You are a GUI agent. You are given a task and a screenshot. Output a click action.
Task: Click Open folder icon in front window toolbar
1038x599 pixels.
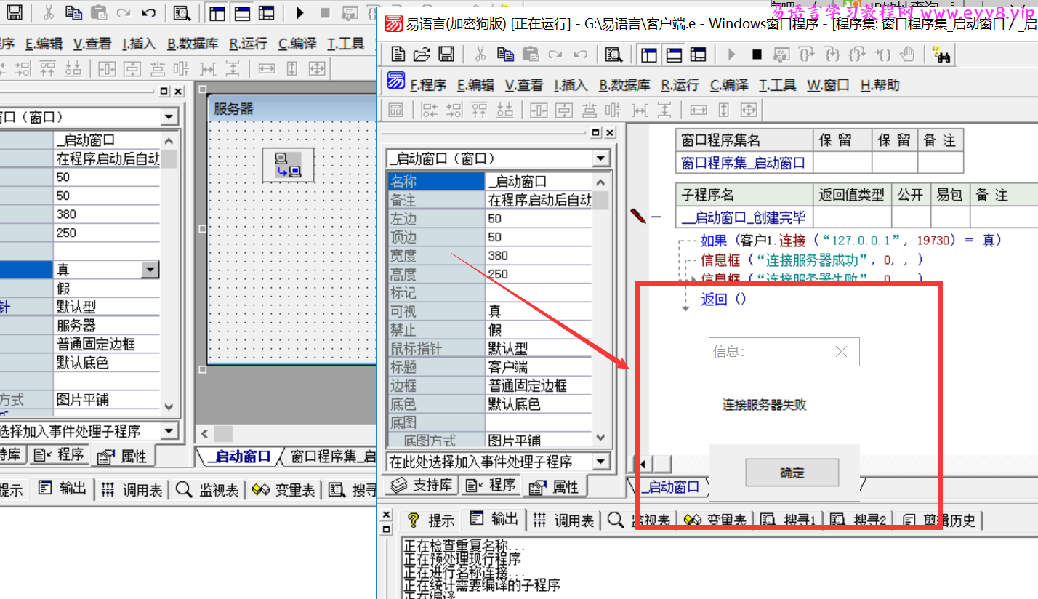422,55
